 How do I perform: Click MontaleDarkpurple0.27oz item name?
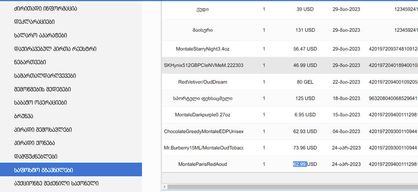[202, 115]
